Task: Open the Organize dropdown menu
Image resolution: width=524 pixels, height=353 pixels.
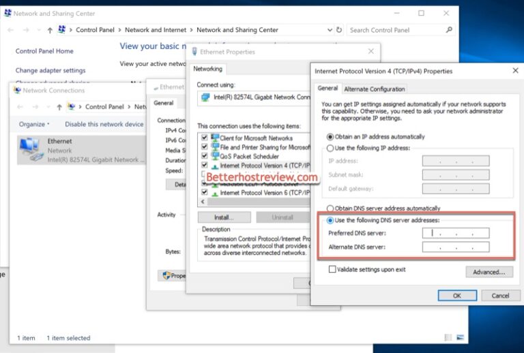Action: click(x=34, y=124)
